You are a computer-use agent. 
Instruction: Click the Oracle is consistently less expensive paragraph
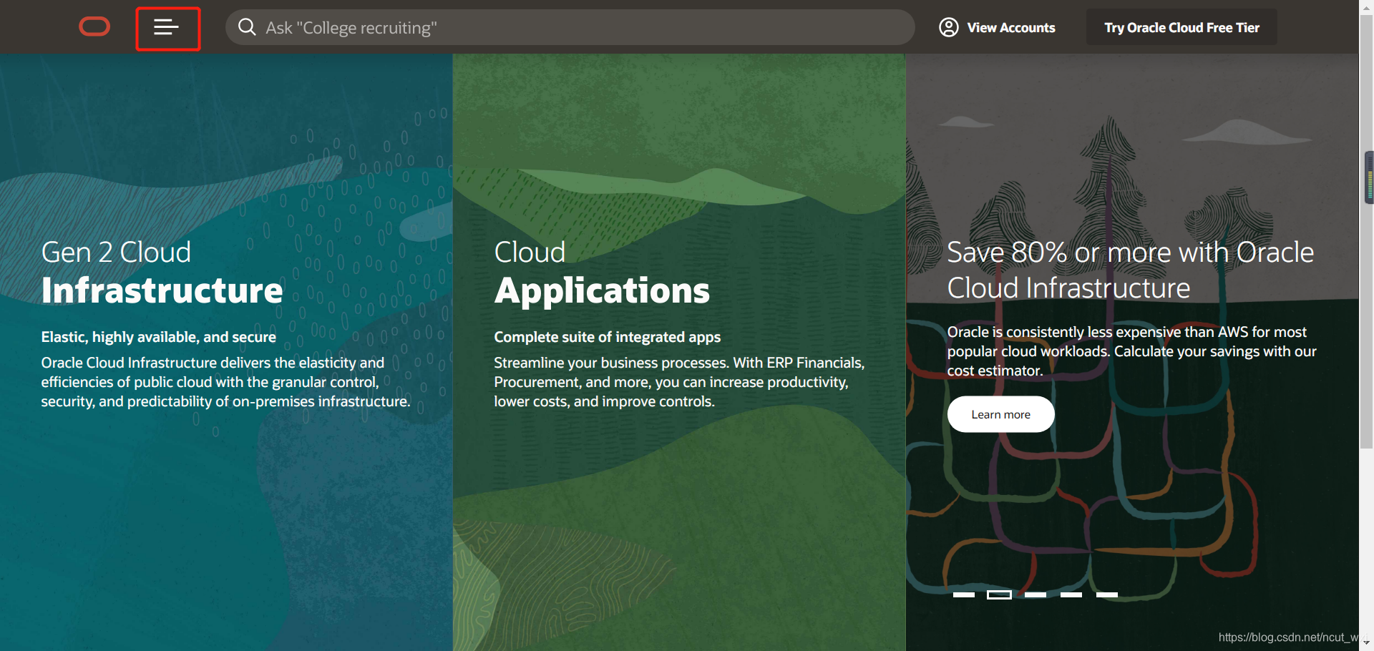click(1131, 351)
